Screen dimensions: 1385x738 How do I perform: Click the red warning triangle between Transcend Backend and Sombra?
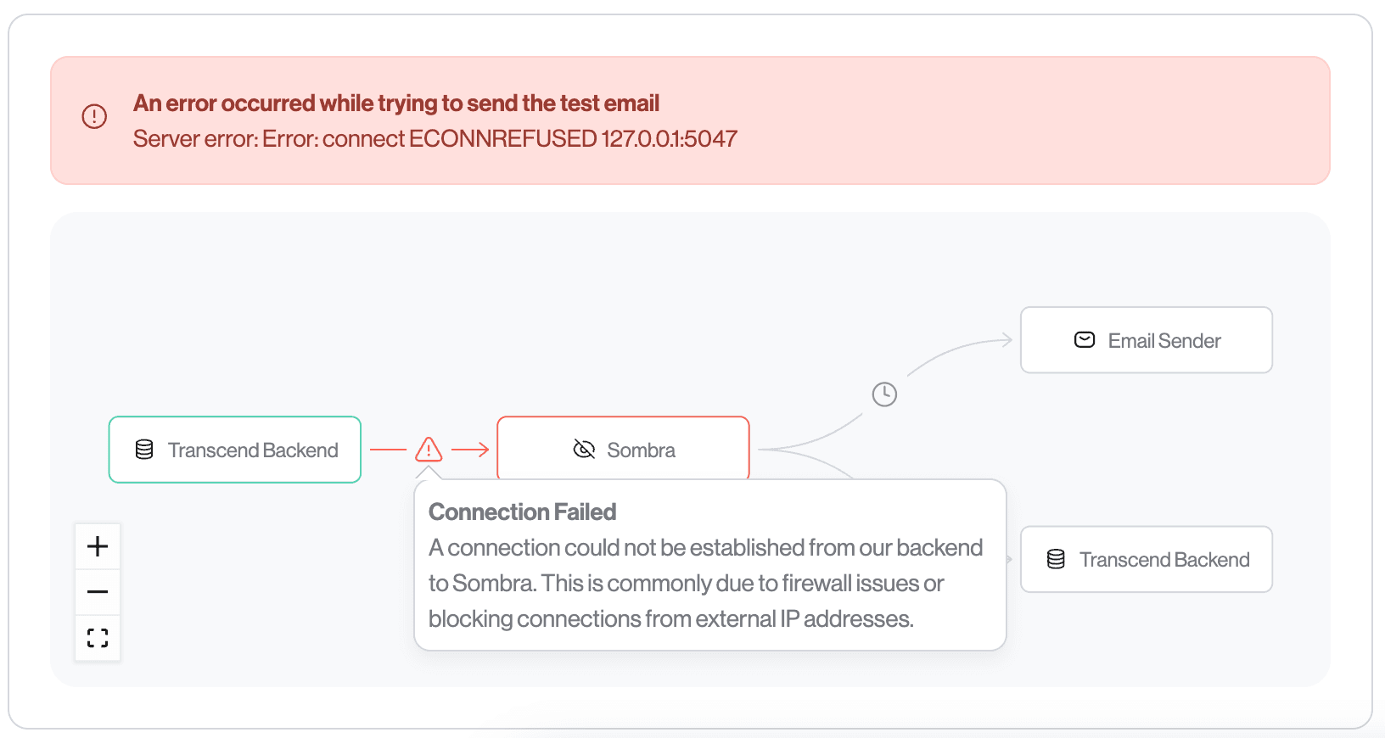[x=428, y=449]
